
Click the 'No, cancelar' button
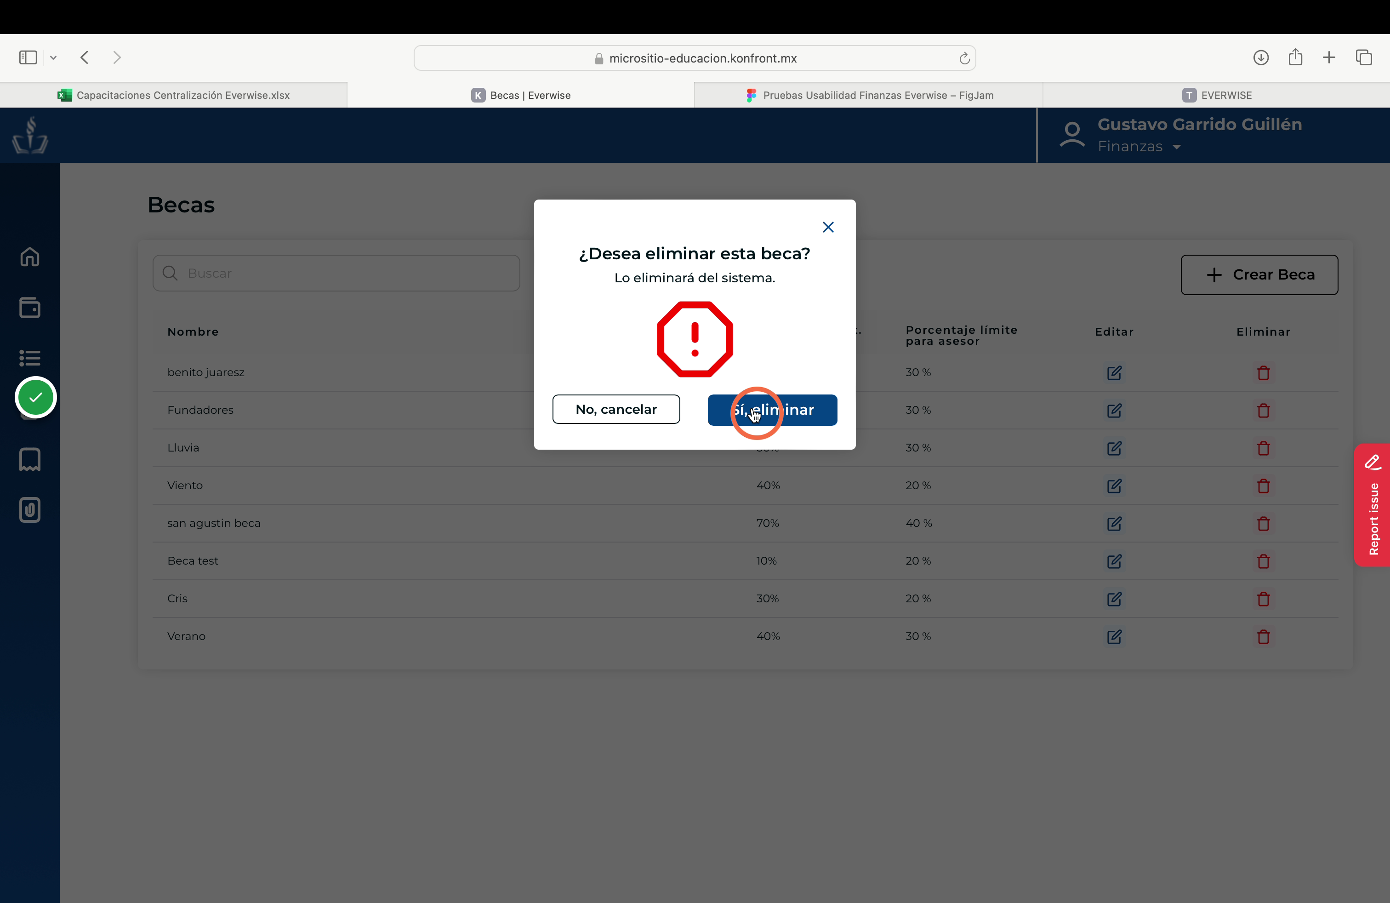(x=616, y=410)
